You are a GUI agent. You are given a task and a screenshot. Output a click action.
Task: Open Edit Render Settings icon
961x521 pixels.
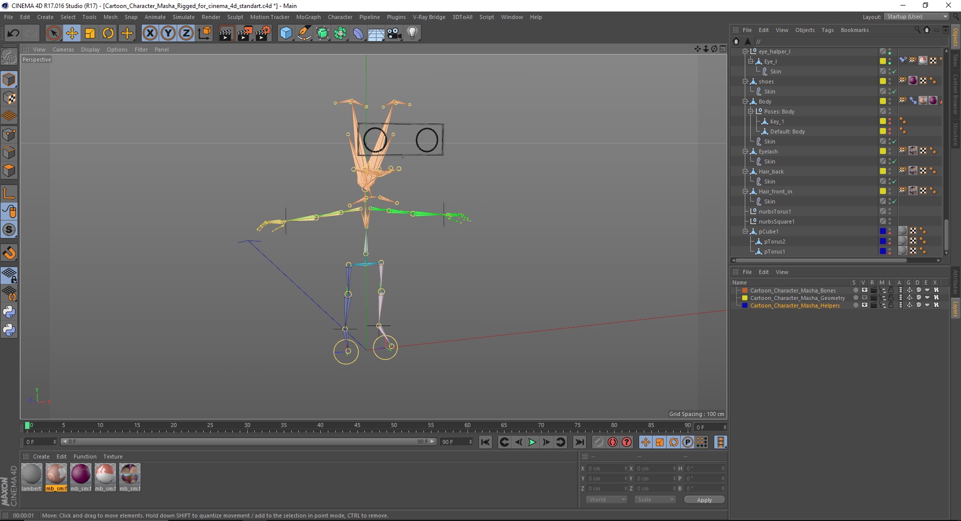[263, 33]
